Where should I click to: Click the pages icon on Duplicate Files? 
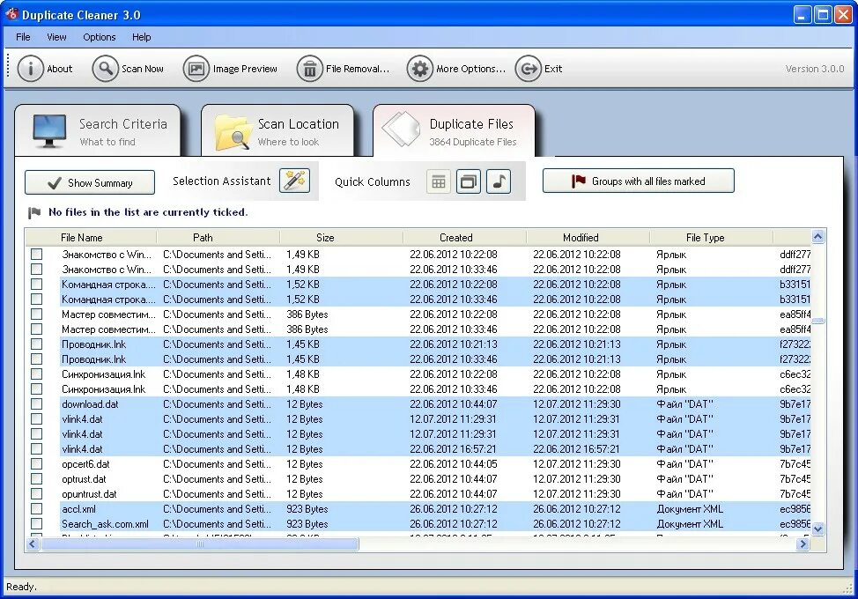coord(403,129)
